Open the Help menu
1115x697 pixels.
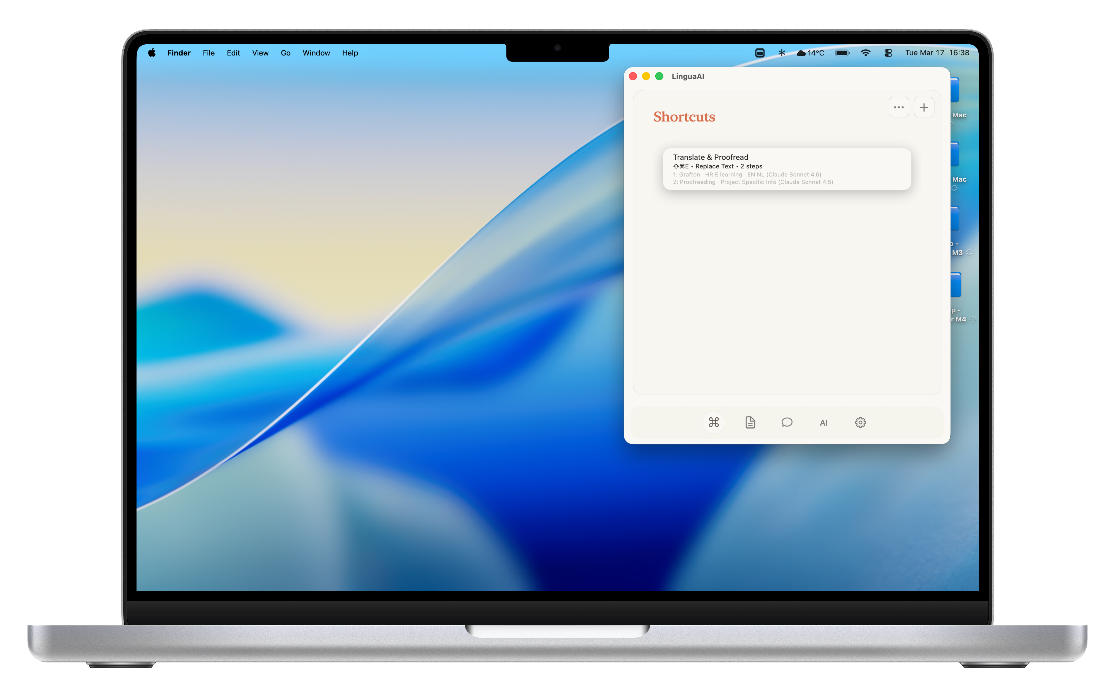point(350,53)
